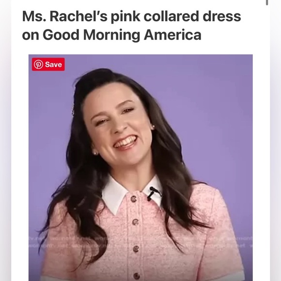Click the top button of the pink dress

pos(133,199)
